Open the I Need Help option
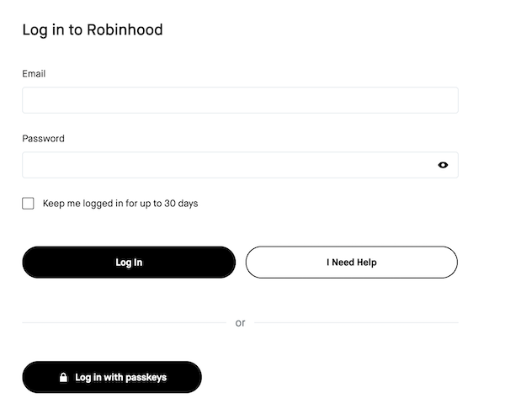This screenshot has height=414, width=505. pos(351,263)
